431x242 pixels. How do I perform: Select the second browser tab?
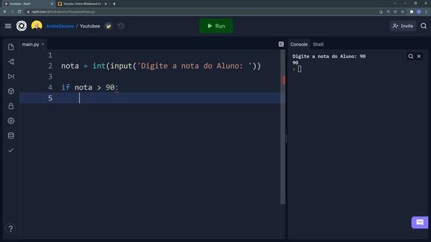pyautogui.click(x=82, y=4)
